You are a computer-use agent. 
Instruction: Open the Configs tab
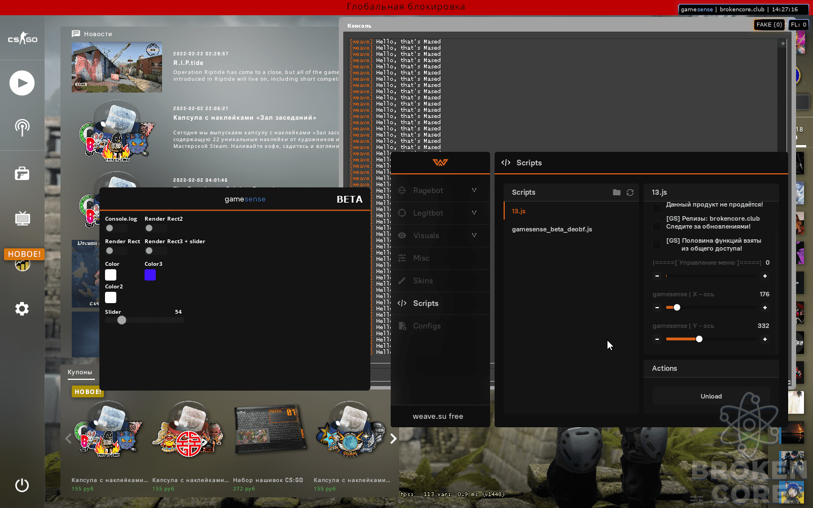click(440, 326)
